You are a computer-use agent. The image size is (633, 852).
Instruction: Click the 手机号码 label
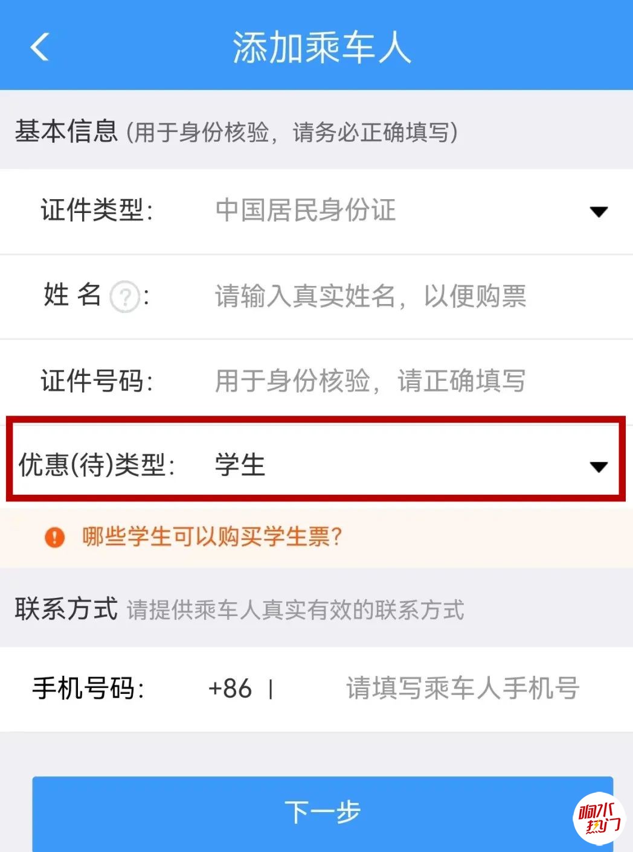point(88,688)
